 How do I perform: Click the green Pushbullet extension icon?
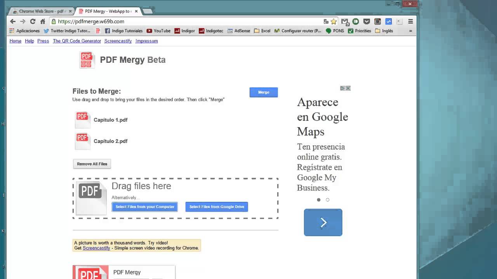point(355,22)
